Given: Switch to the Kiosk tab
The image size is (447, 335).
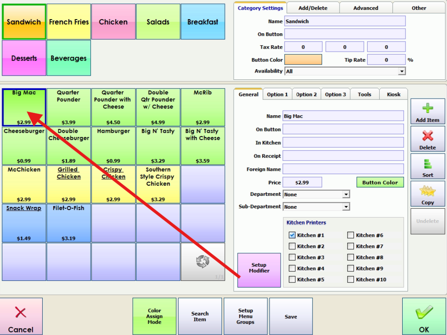Looking at the screenshot, I should click(393, 94).
